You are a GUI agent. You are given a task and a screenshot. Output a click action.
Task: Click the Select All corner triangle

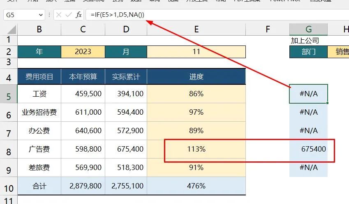click(11, 29)
